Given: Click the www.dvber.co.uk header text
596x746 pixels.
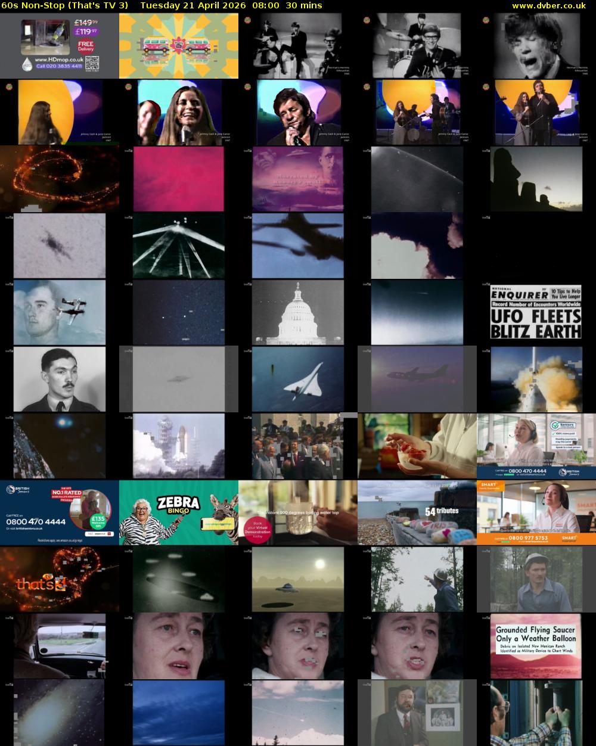Looking at the screenshot, I should [x=549, y=5].
